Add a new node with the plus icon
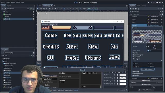 click(2, 9)
